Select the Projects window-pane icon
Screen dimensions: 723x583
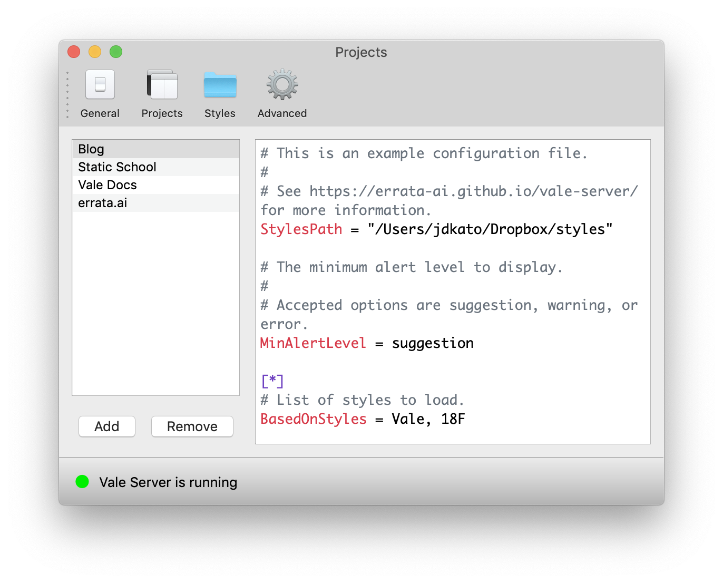coord(162,84)
